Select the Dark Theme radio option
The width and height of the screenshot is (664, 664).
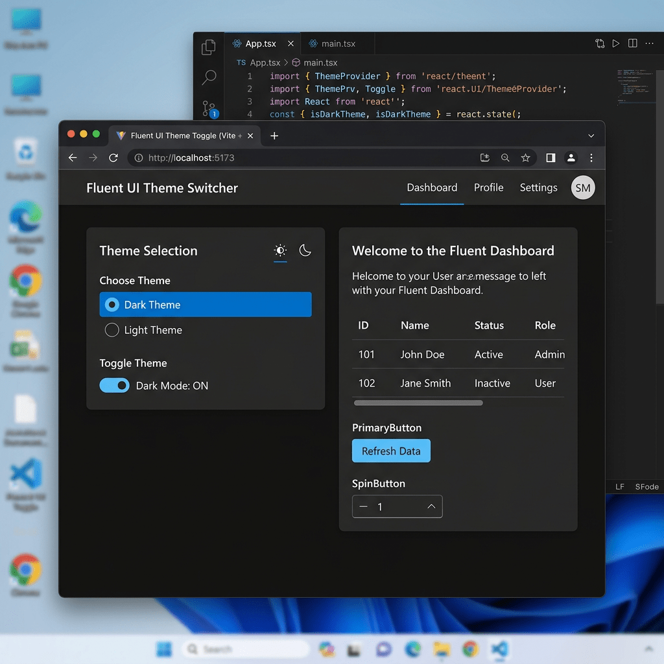click(x=206, y=305)
